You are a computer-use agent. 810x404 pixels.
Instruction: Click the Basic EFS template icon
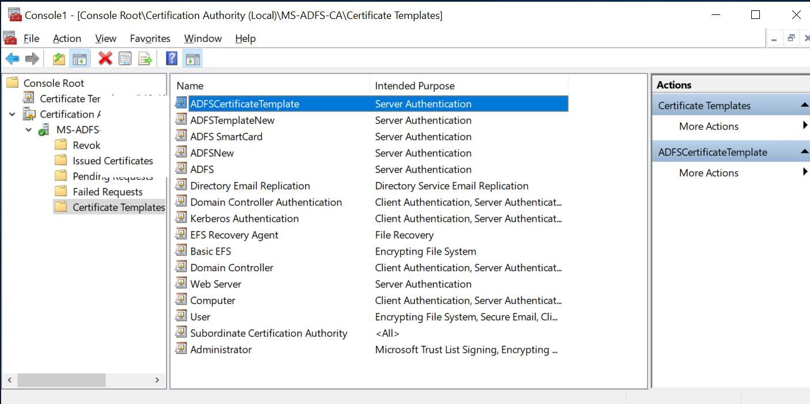point(181,251)
